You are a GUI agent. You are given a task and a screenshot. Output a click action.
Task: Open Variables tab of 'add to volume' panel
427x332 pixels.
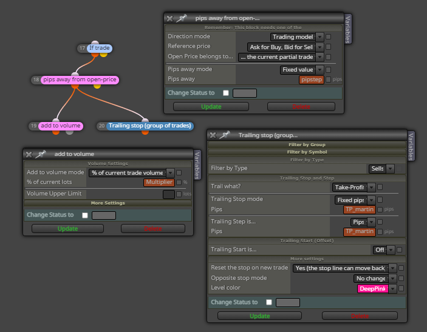click(197, 165)
